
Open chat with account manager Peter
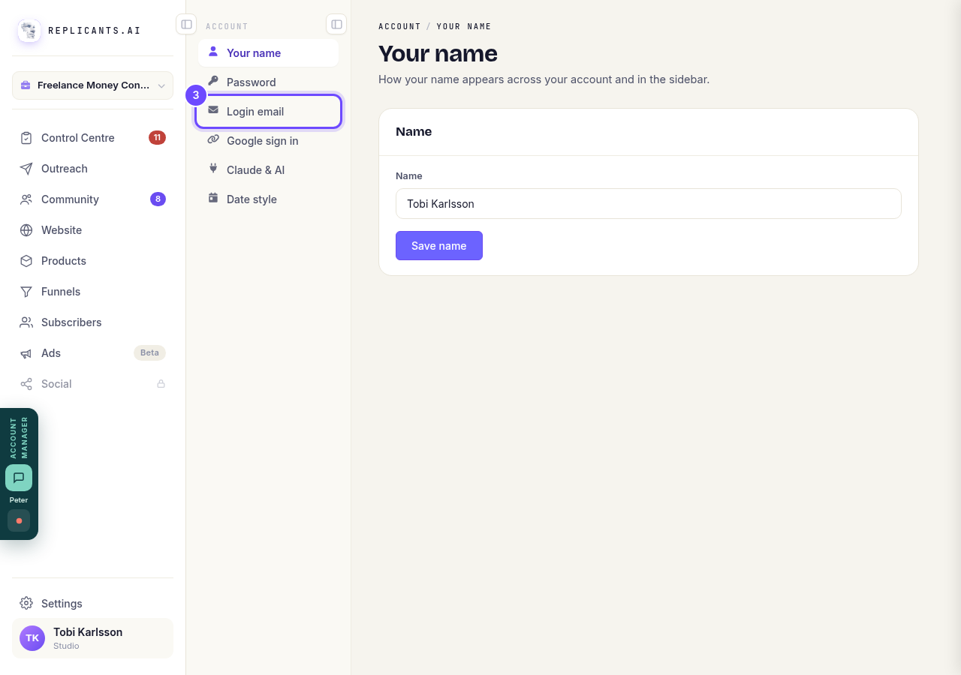[x=19, y=478]
